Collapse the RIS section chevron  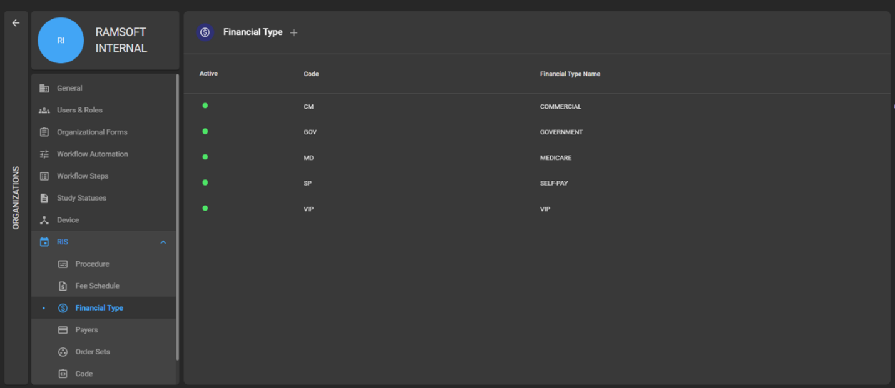coord(163,242)
